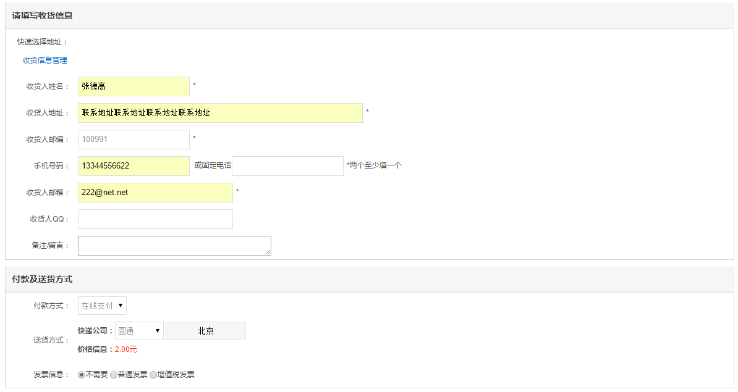Click the resize grip of the remarks textarea
The width and height of the screenshot is (738, 392).
tap(268, 252)
